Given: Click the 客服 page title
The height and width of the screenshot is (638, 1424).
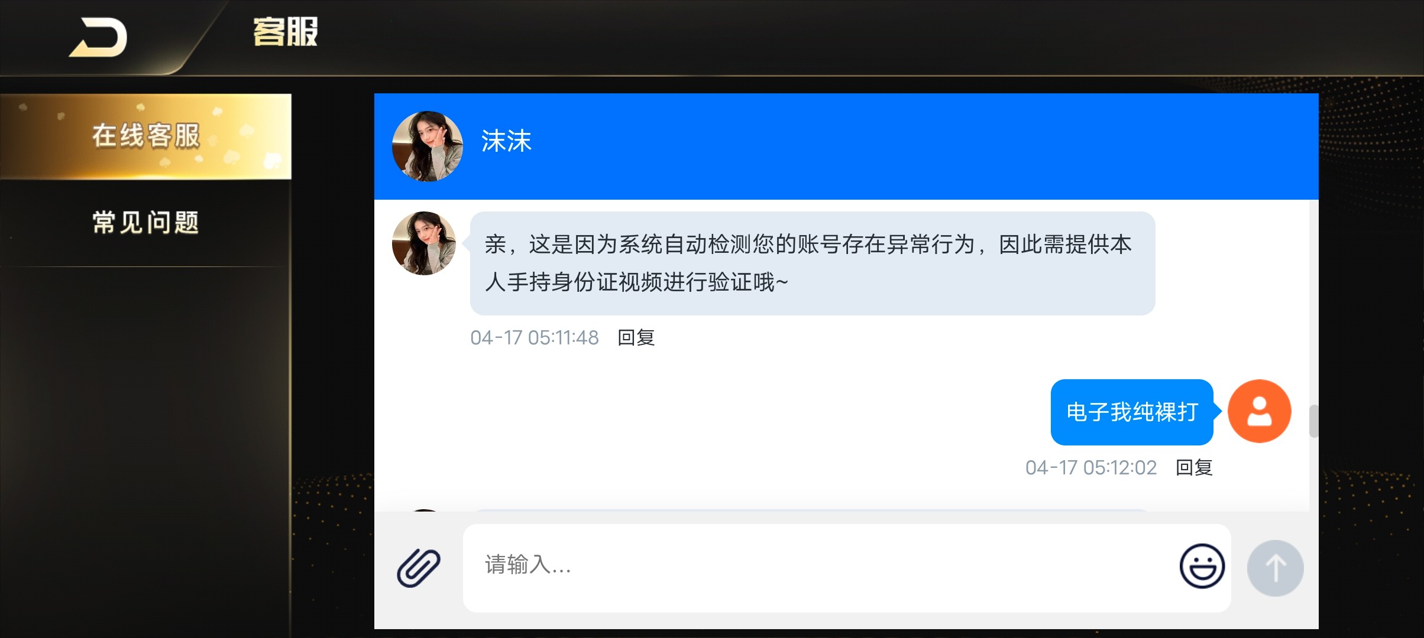Looking at the screenshot, I should [x=286, y=32].
